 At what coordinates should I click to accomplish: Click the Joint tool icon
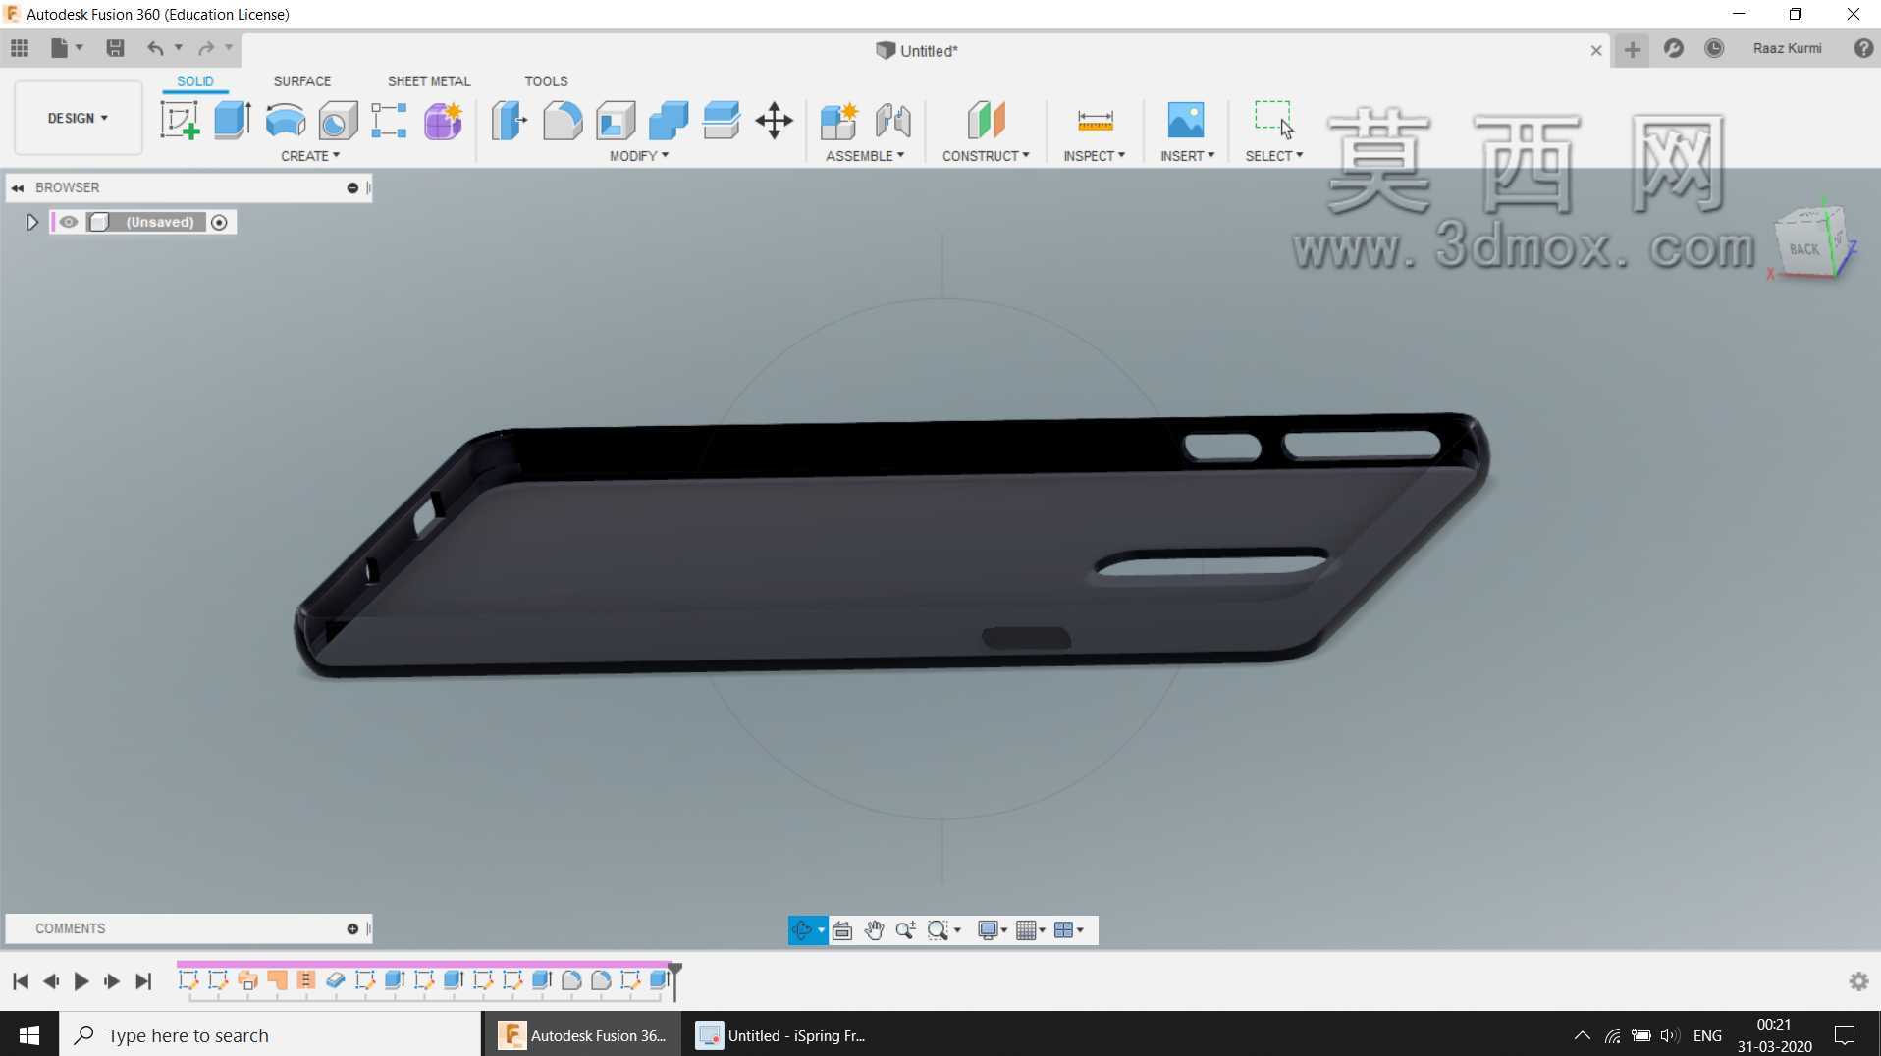point(892,121)
